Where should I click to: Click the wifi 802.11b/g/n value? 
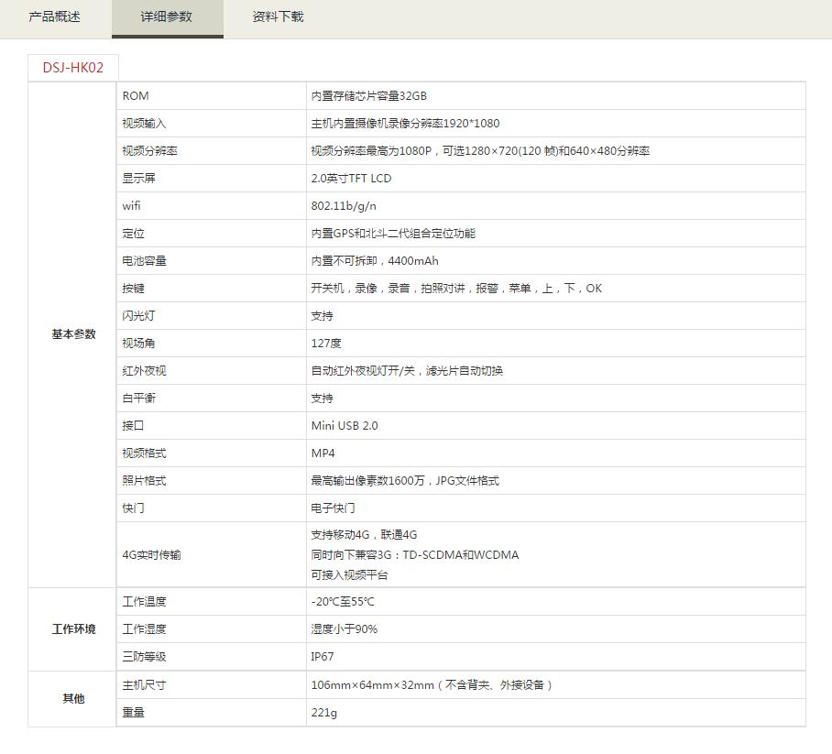pyautogui.click(x=344, y=206)
